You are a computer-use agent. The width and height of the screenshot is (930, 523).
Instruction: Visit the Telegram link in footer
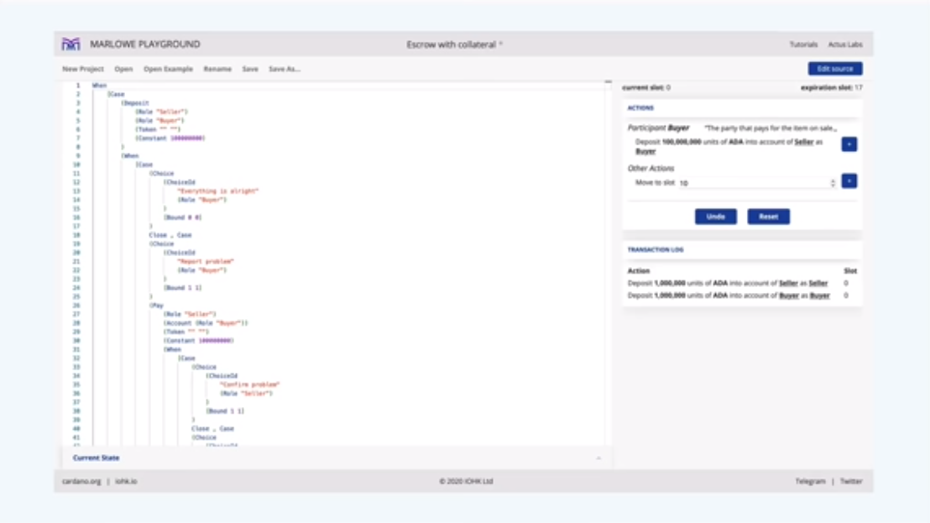tap(810, 481)
